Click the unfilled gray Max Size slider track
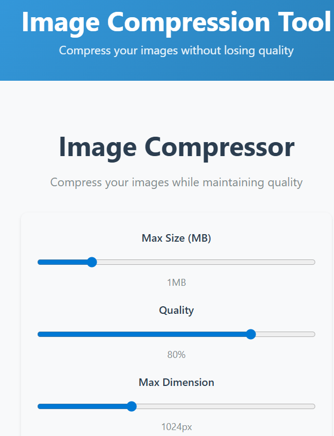The width and height of the screenshot is (334, 436). click(x=204, y=262)
